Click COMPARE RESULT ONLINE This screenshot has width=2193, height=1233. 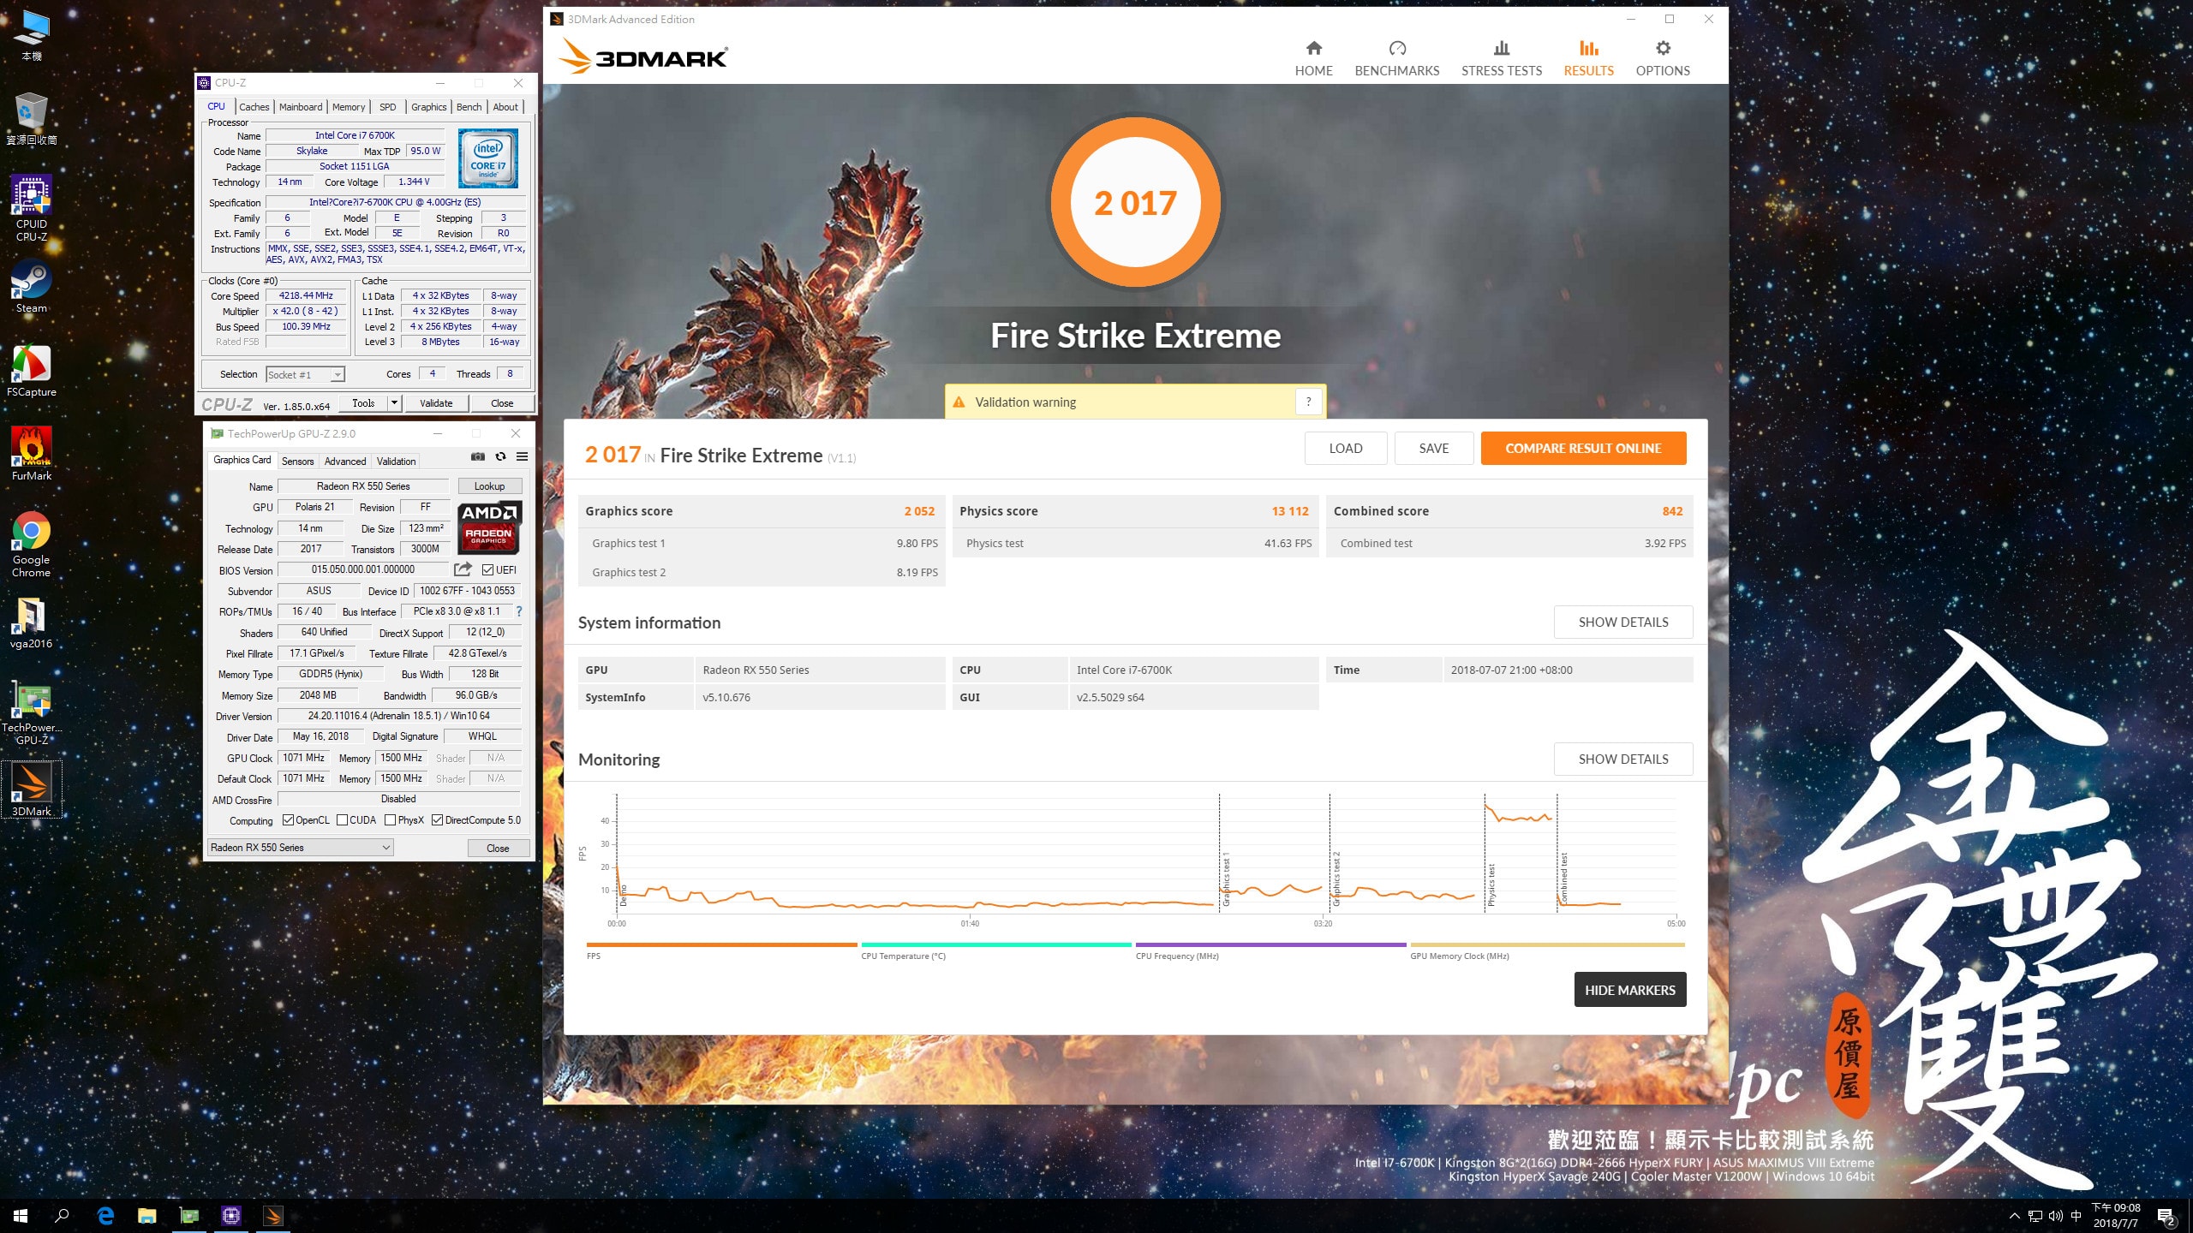pyautogui.click(x=1583, y=448)
